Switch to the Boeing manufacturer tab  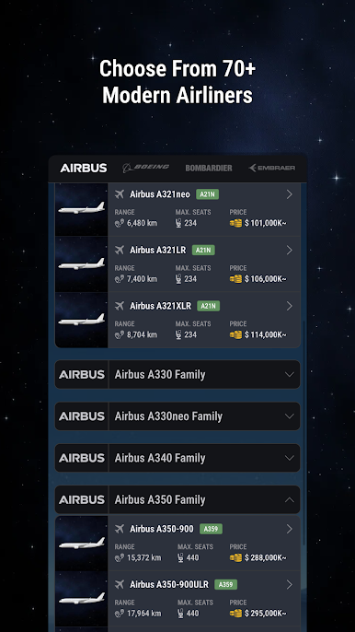pos(145,168)
